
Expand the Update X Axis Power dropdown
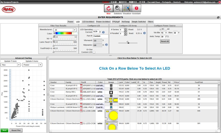pyautogui.click(x=32, y=65)
